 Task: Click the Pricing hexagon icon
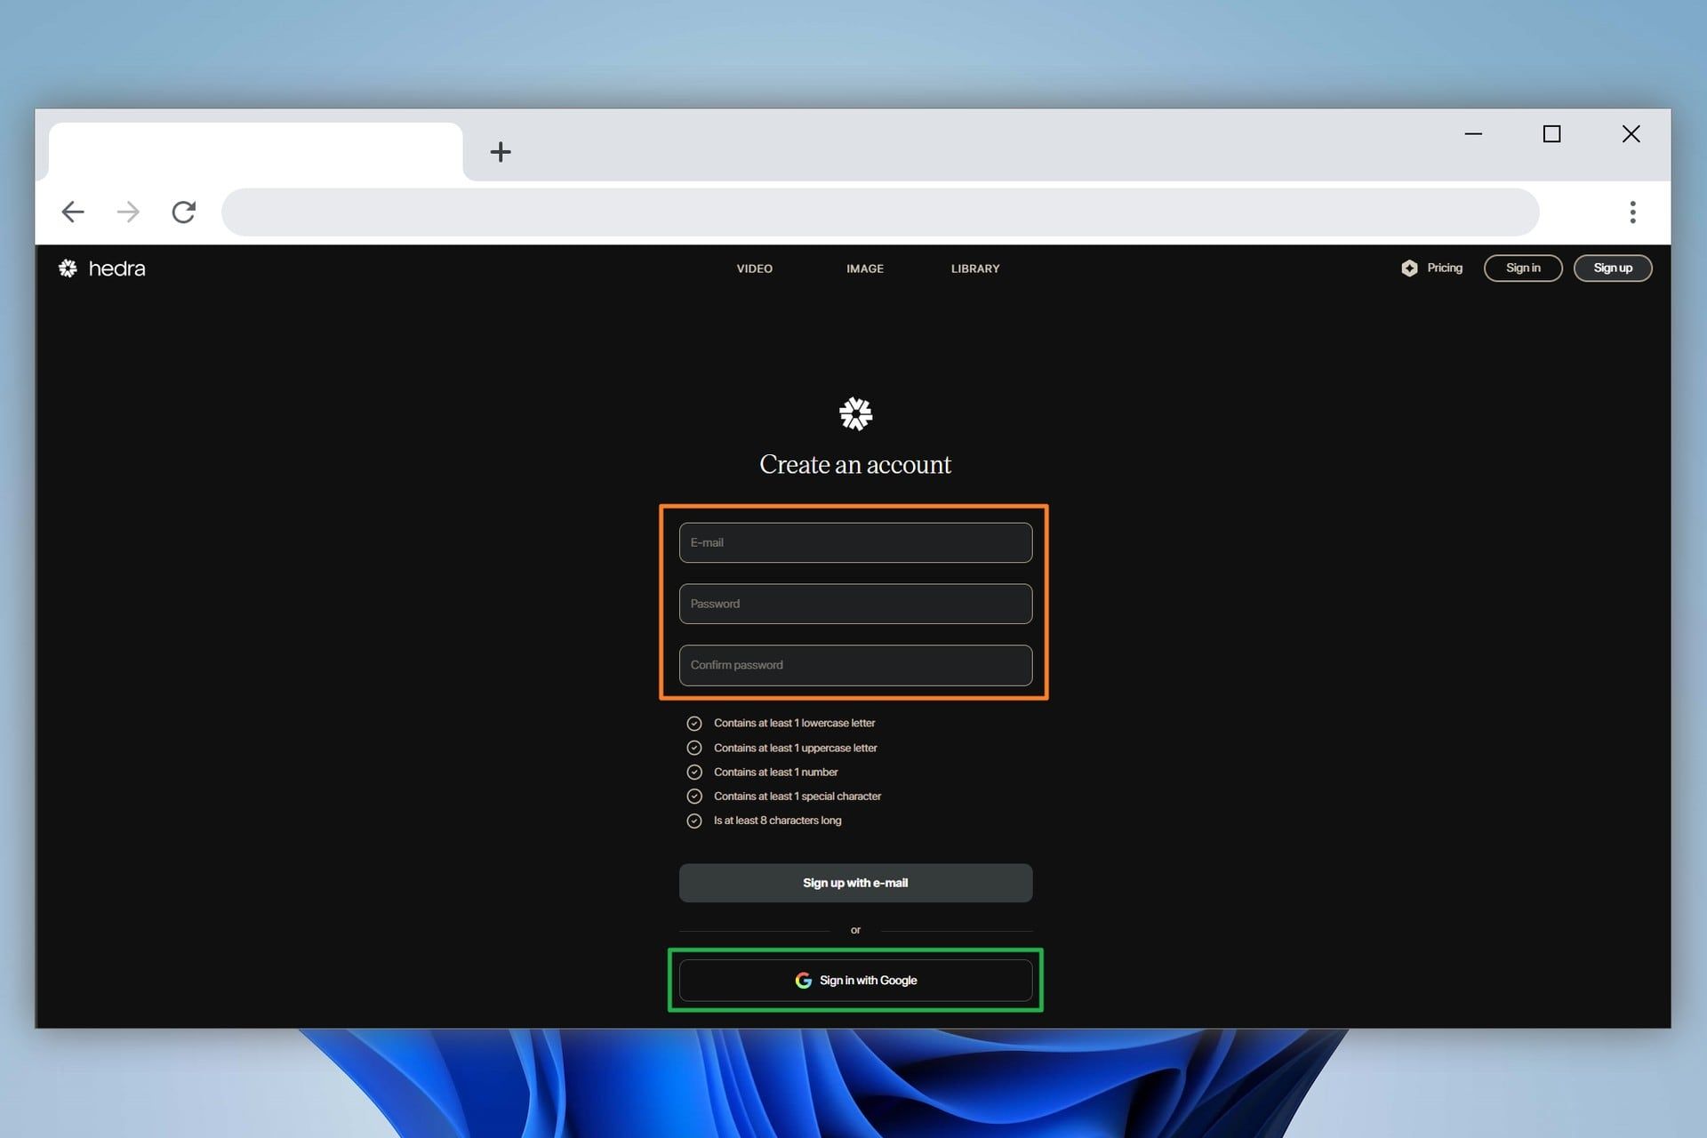click(x=1409, y=268)
